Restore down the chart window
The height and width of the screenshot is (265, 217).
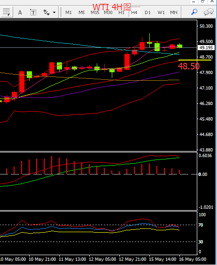point(203,2)
